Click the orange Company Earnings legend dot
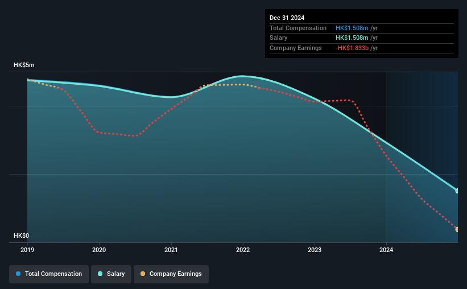Viewport: 467px width, 289px height. tap(143, 274)
